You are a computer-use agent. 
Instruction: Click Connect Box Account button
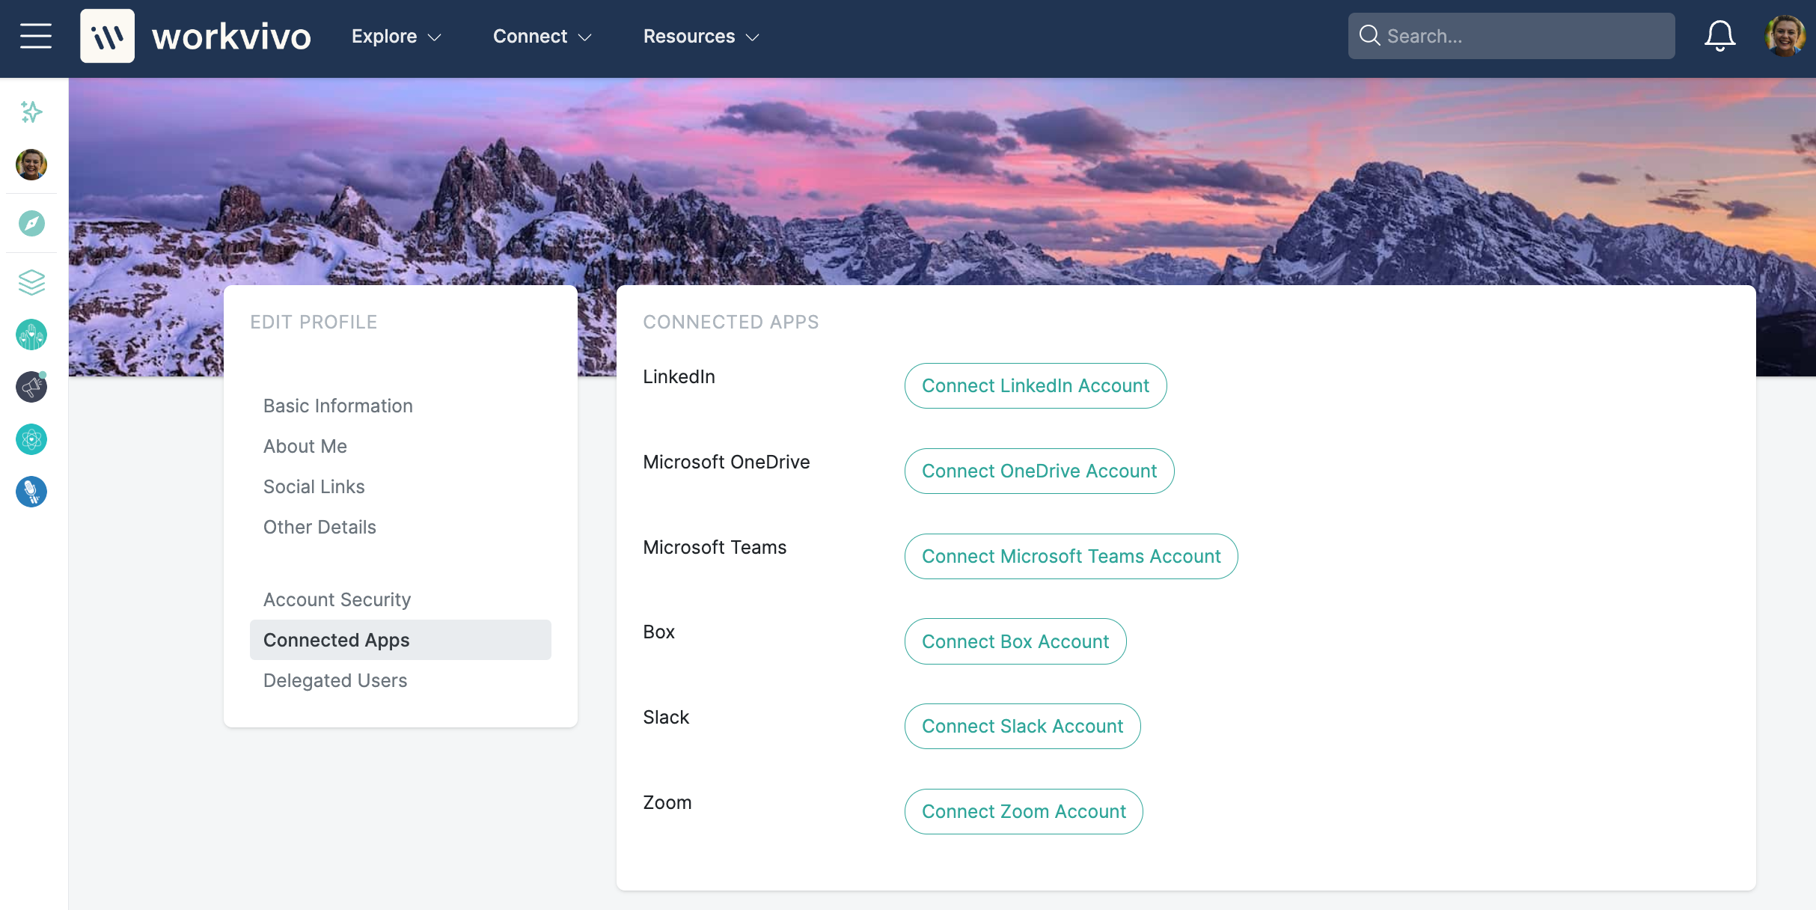(1015, 641)
